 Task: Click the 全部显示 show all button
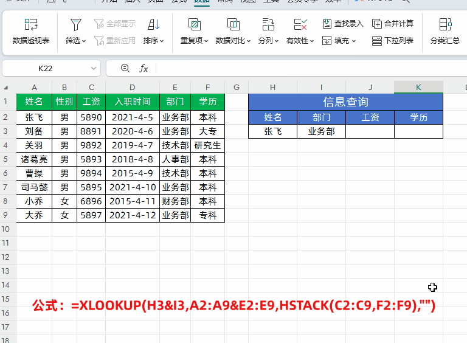115,24
